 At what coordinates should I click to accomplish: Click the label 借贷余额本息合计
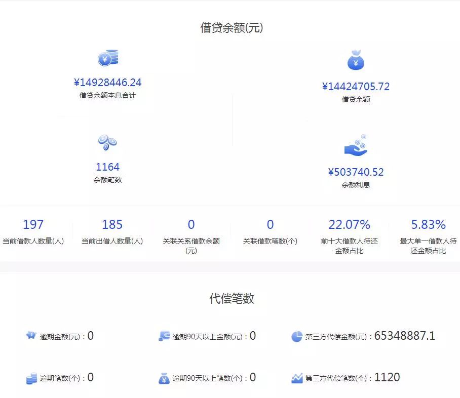(108, 95)
